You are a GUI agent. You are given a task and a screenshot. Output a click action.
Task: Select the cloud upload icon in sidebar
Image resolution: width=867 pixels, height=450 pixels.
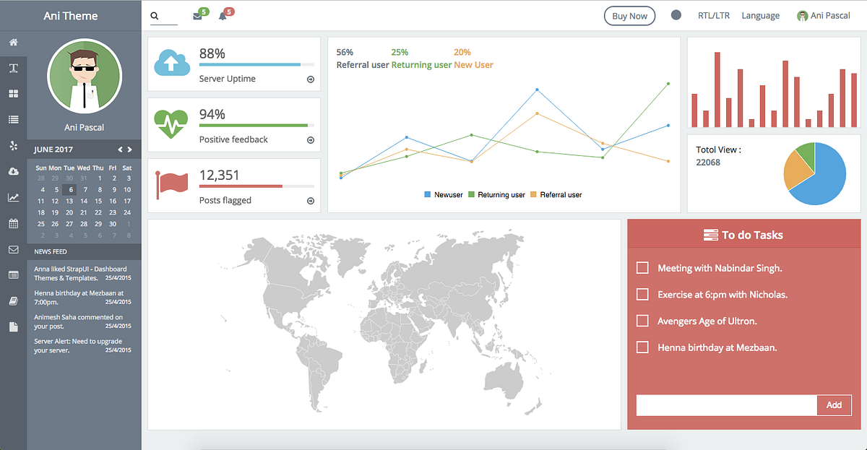tap(12, 171)
